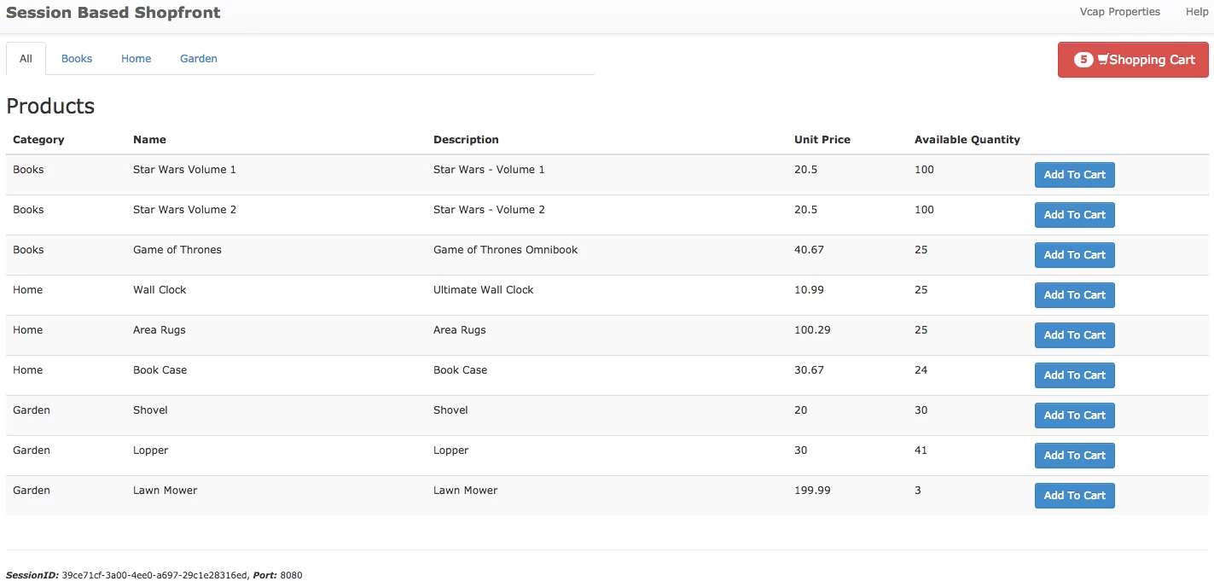Open Vcap Properties link
1214x581 pixels.
[1120, 12]
